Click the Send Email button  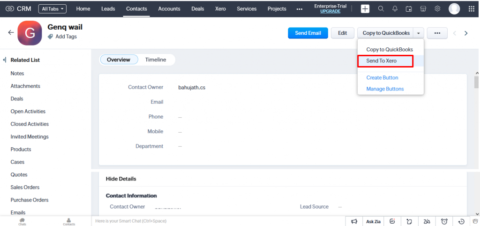click(x=308, y=33)
